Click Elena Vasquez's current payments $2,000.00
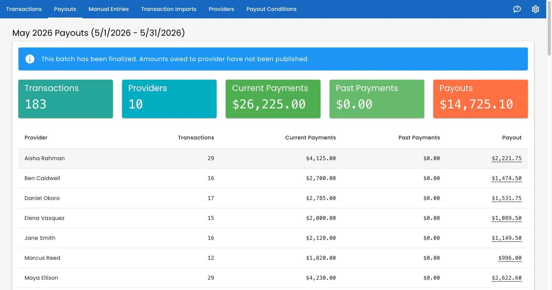552x290 pixels. [321, 218]
